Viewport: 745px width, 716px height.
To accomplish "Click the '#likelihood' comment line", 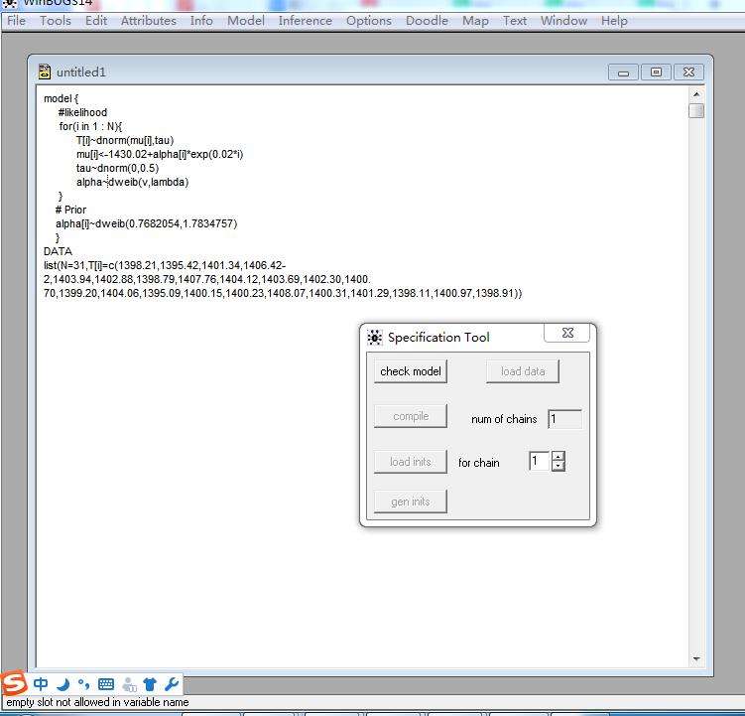I will (x=82, y=112).
